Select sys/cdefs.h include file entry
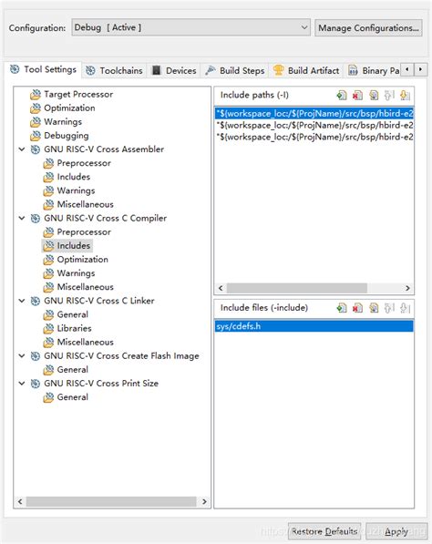432x544 pixels. [x=314, y=326]
